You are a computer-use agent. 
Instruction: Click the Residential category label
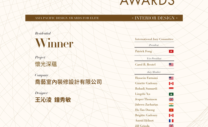[43, 33]
